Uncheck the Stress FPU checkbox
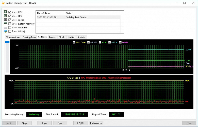 click(10, 16)
